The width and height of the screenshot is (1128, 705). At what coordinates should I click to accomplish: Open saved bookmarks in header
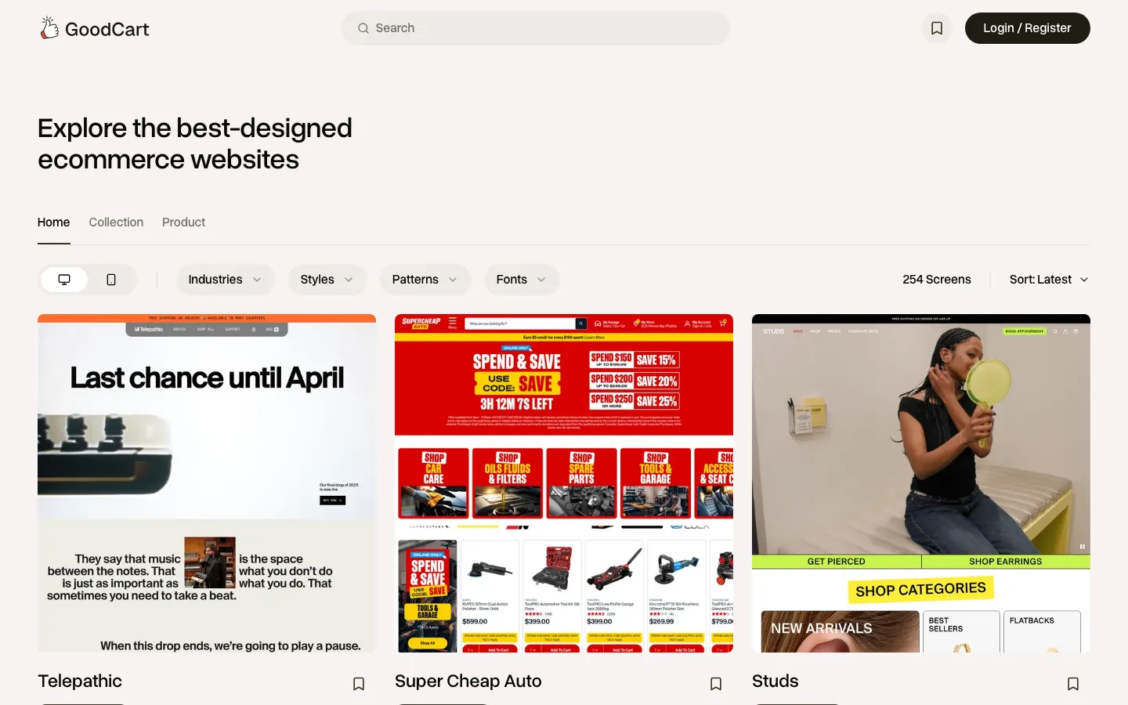936,28
